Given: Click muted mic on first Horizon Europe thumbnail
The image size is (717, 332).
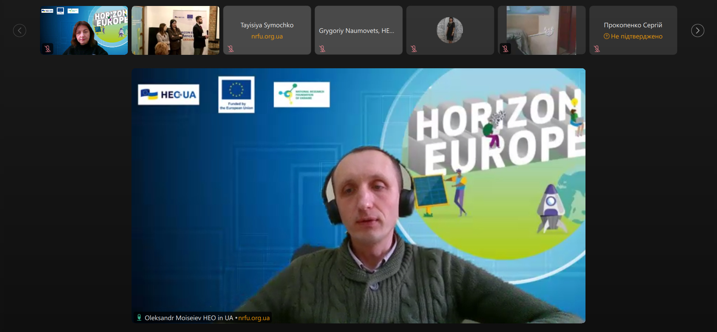Looking at the screenshot, I should [x=47, y=49].
